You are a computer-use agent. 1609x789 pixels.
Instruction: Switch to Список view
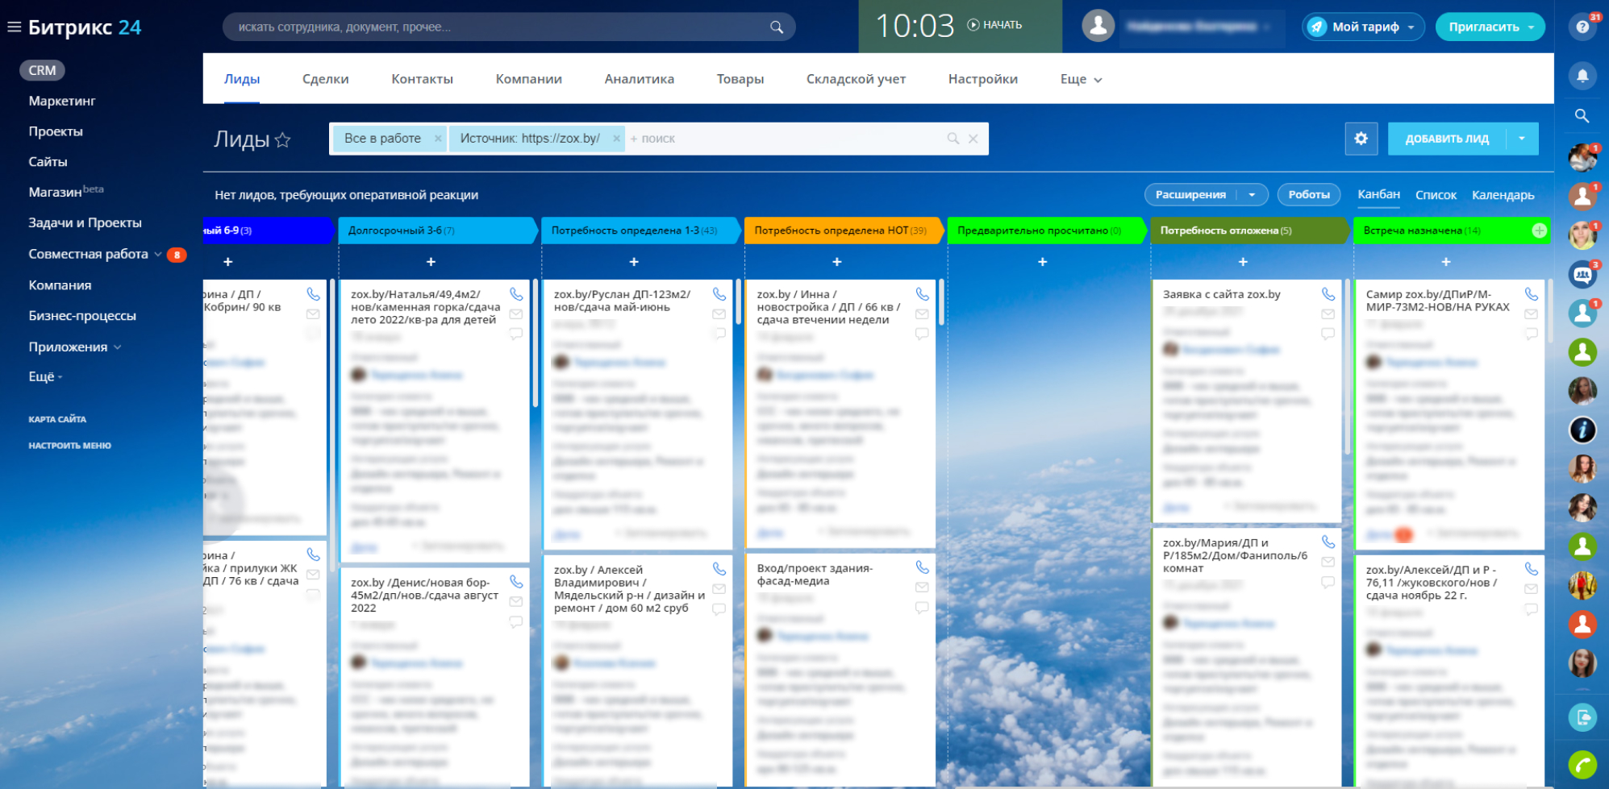1436,195
